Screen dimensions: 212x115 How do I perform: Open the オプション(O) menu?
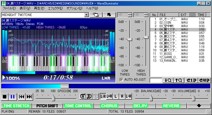pyautogui.click(x=74, y=8)
